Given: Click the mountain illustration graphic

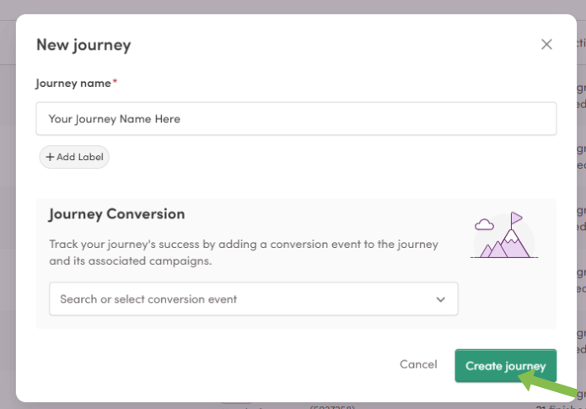Looking at the screenshot, I should point(504,234).
